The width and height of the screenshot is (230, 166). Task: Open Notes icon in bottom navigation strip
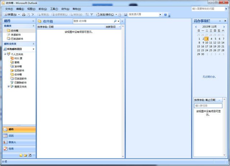tap(21, 155)
